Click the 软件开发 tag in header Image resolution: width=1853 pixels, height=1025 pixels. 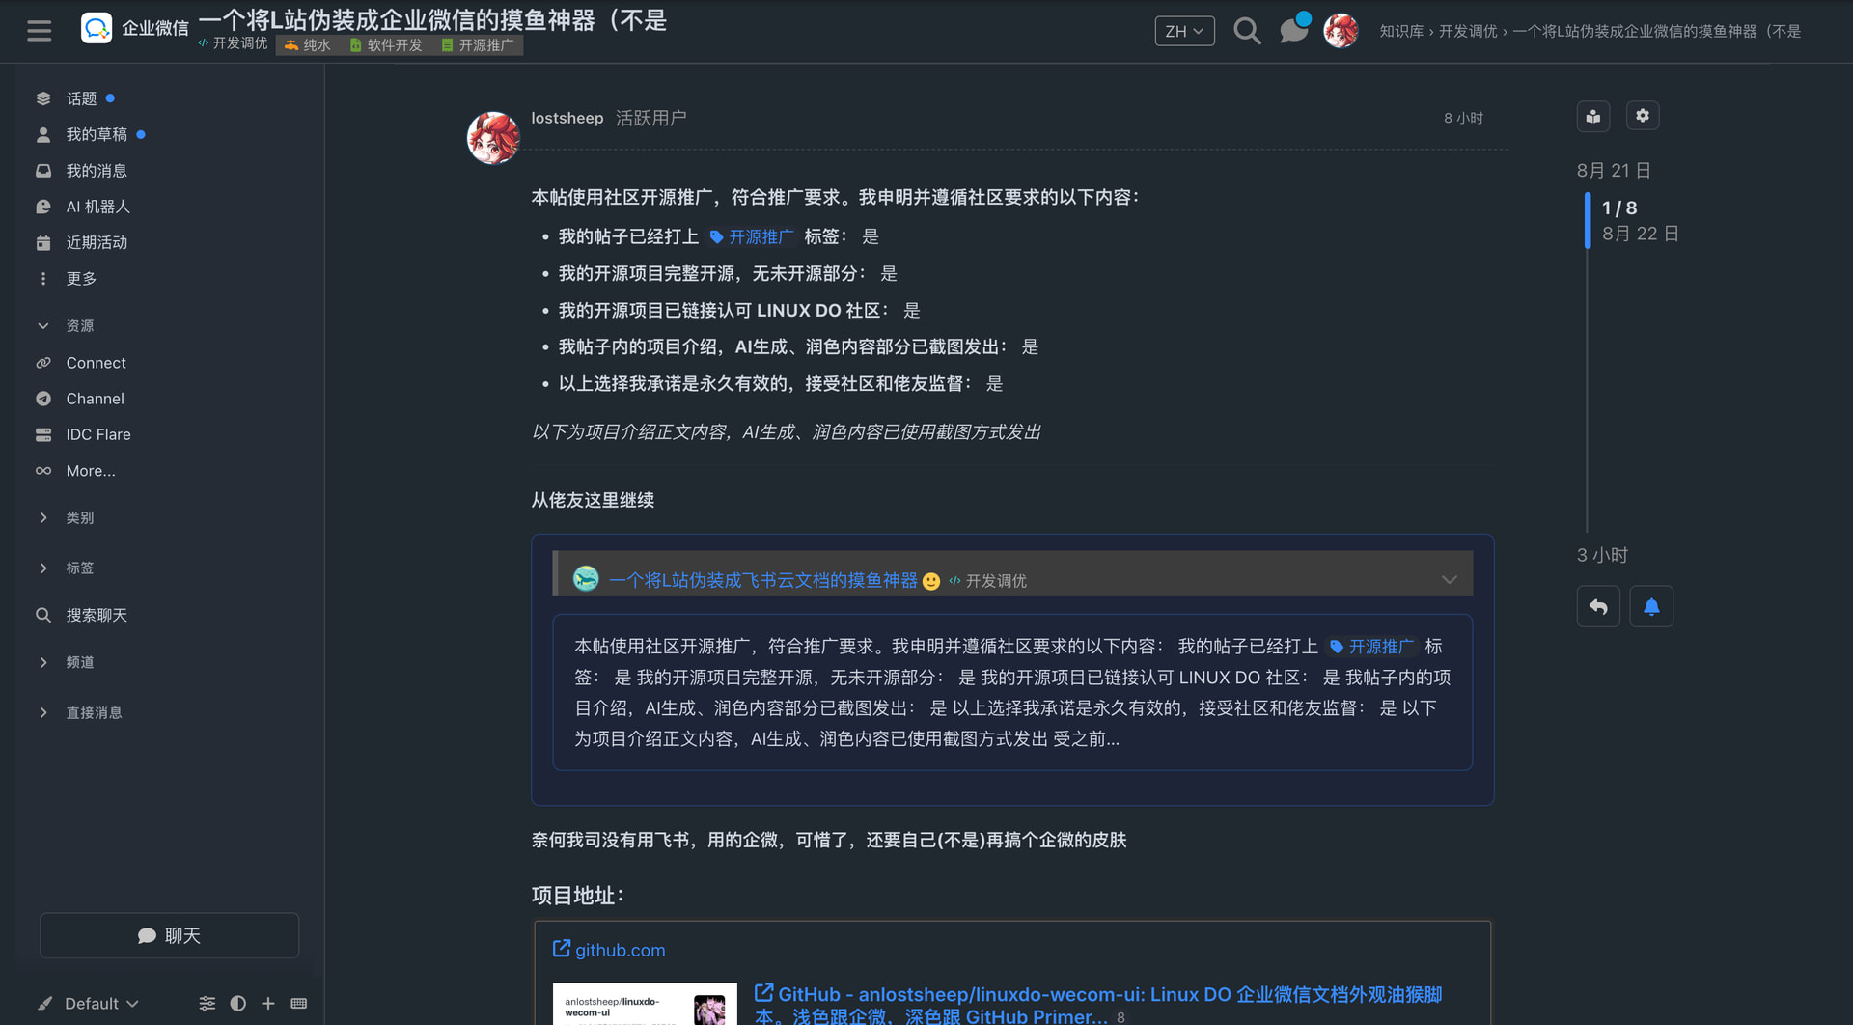(x=386, y=45)
